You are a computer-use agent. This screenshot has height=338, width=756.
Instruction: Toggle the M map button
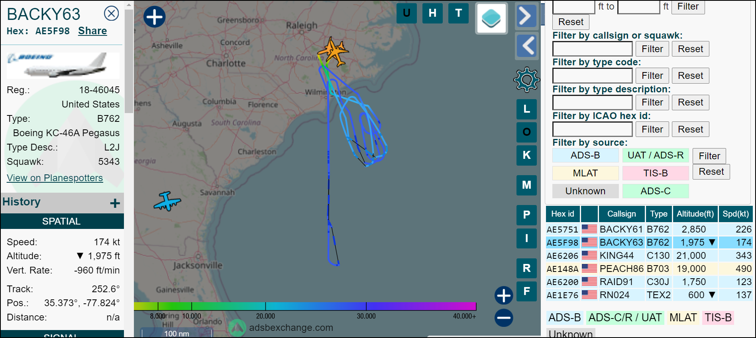526,185
